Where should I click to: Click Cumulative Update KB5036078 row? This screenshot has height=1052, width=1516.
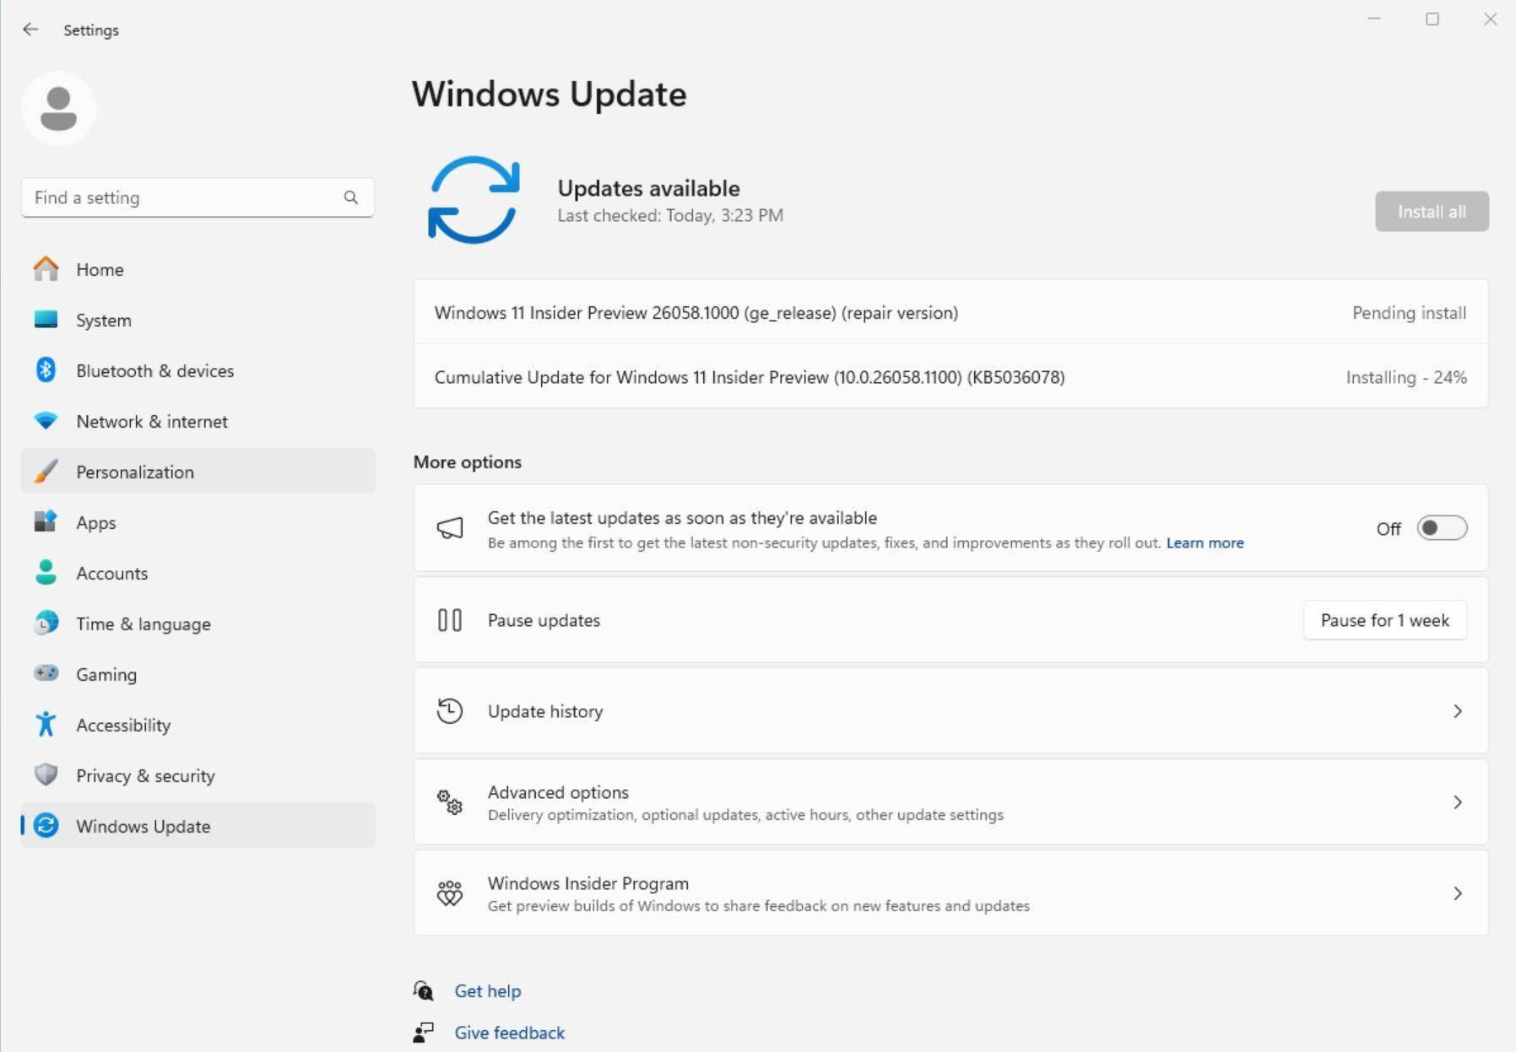coord(950,377)
